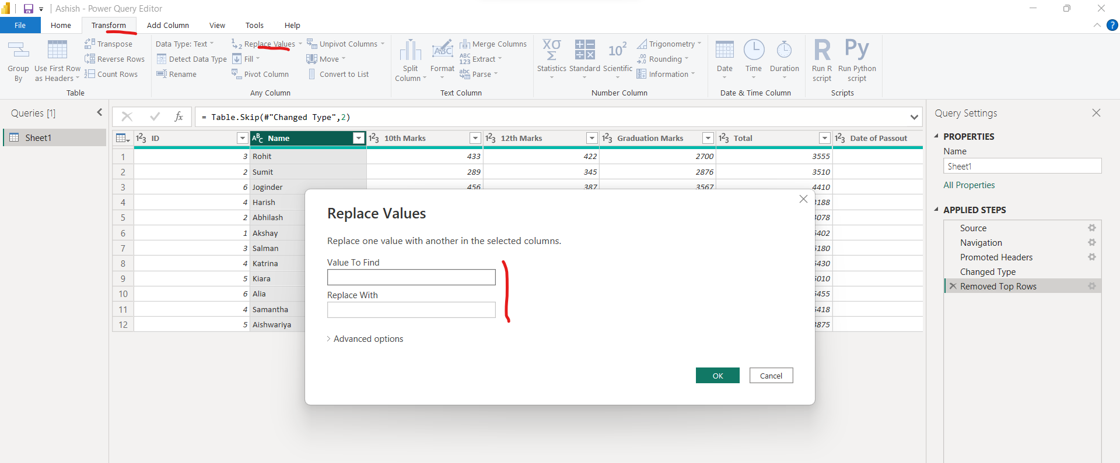Image resolution: width=1120 pixels, height=463 pixels.
Task: Open the View tab
Action: [217, 26]
